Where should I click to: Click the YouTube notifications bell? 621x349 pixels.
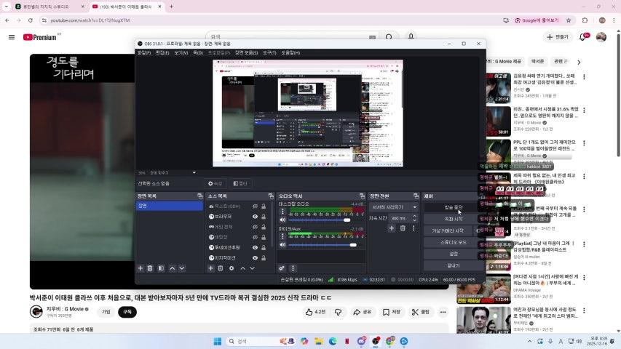tap(582, 37)
